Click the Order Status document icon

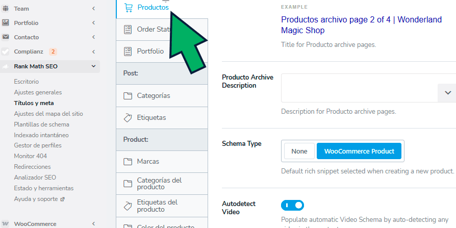(x=128, y=30)
